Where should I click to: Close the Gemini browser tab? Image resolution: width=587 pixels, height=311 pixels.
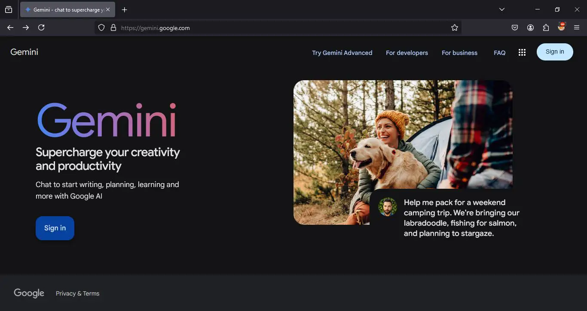click(x=108, y=9)
